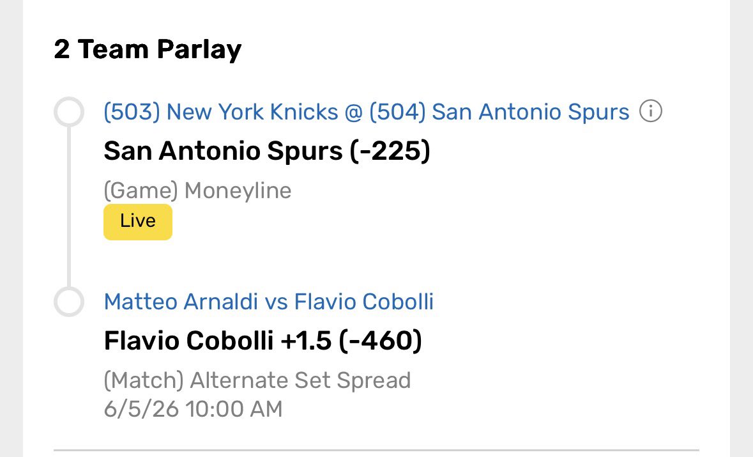Click the 2 Team Parlay heading

click(x=148, y=49)
